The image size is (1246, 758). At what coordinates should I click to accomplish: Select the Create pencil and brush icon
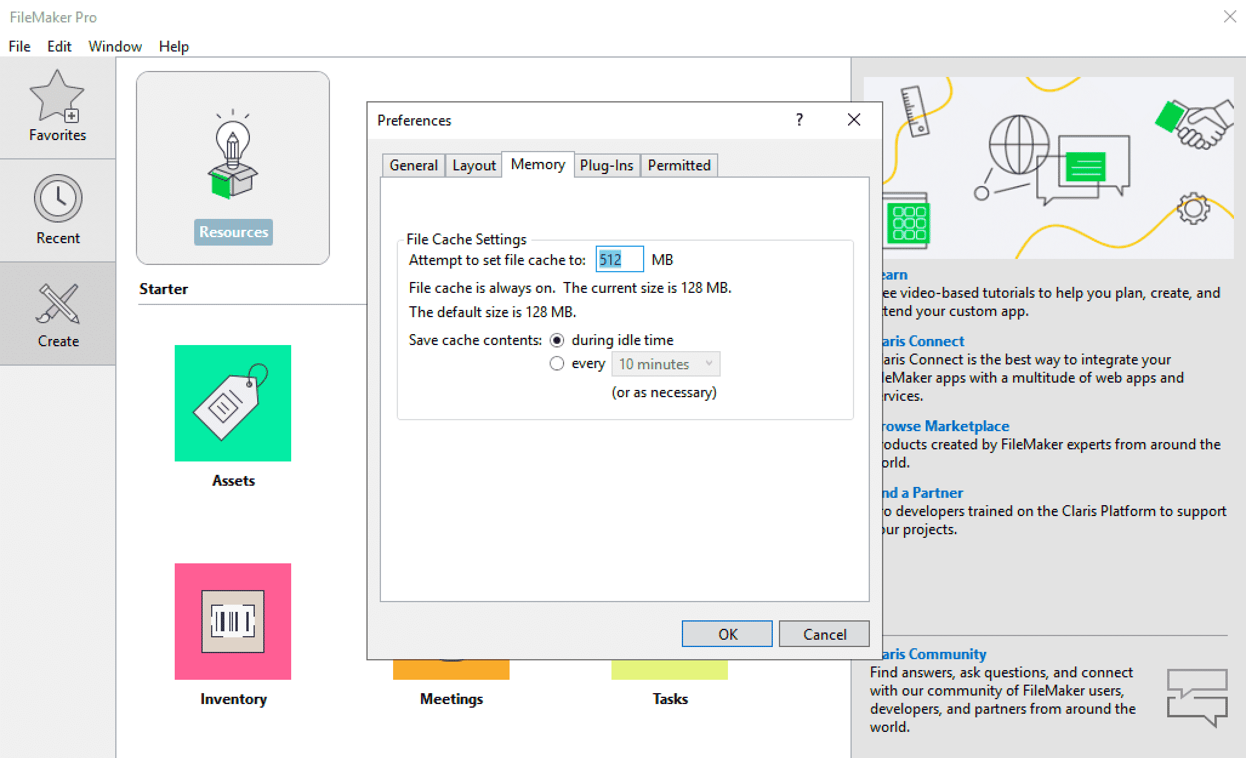(58, 303)
